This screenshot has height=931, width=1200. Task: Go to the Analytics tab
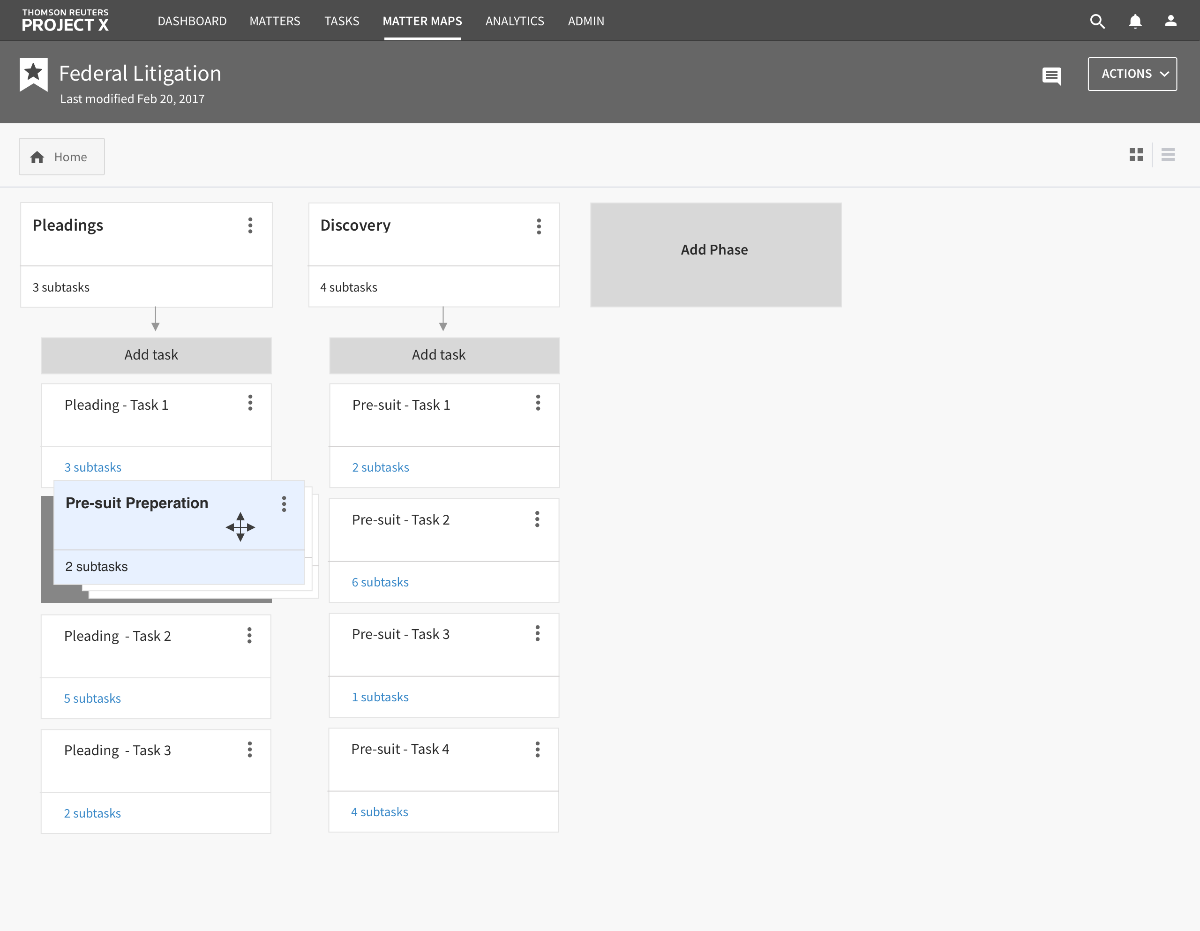tap(514, 22)
